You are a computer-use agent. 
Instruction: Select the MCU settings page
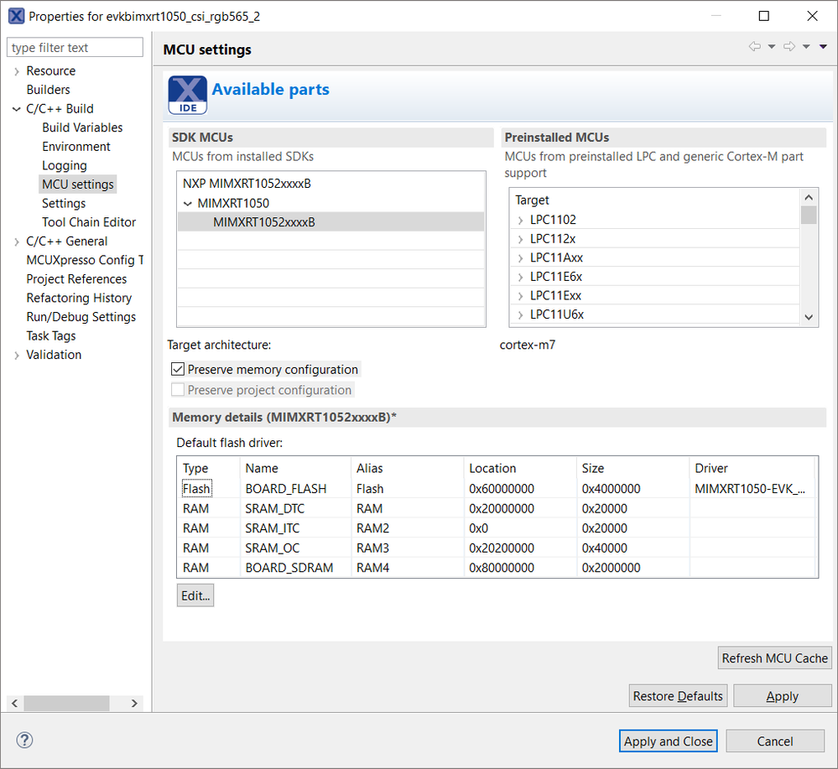pyautogui.click(x=77, y=184)
